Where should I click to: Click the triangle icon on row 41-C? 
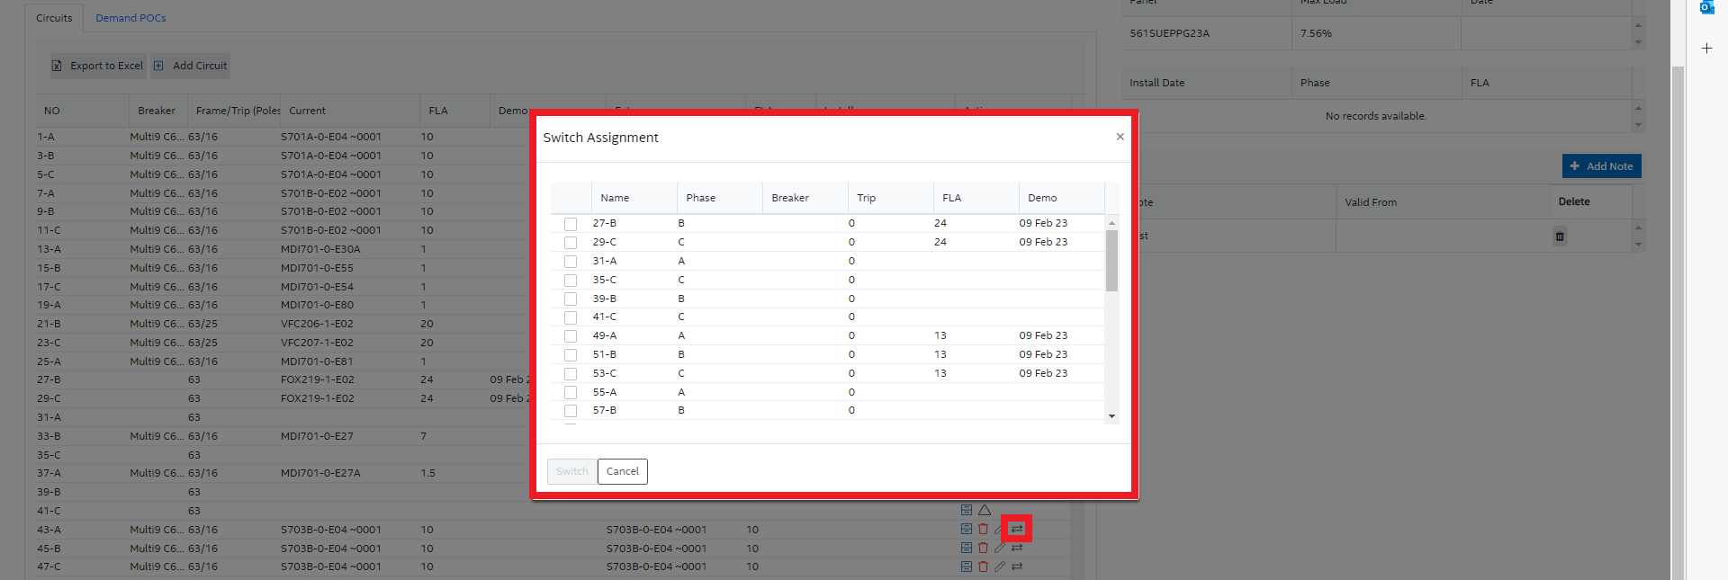pyautogui.click(x=985, y=510)
